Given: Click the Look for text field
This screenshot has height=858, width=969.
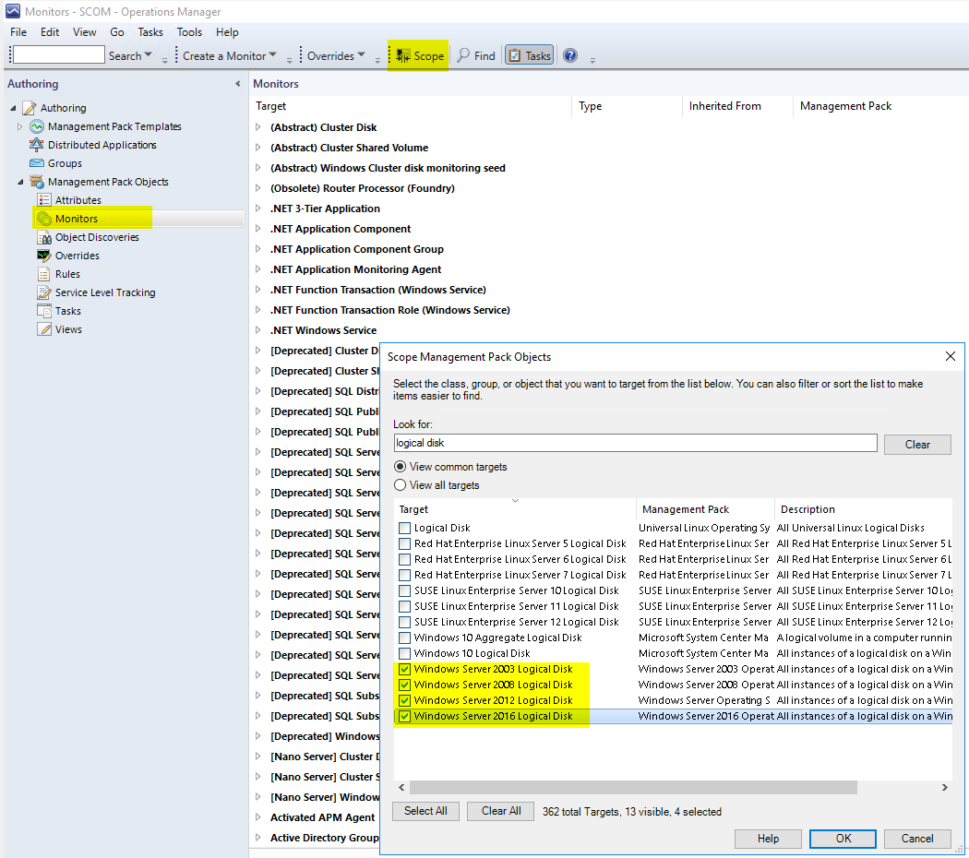Looking at the screenshot, I should click(x=635, y=443).
